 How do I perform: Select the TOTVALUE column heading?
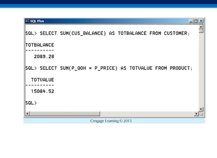pyautogui.click(x=42, y=80)
